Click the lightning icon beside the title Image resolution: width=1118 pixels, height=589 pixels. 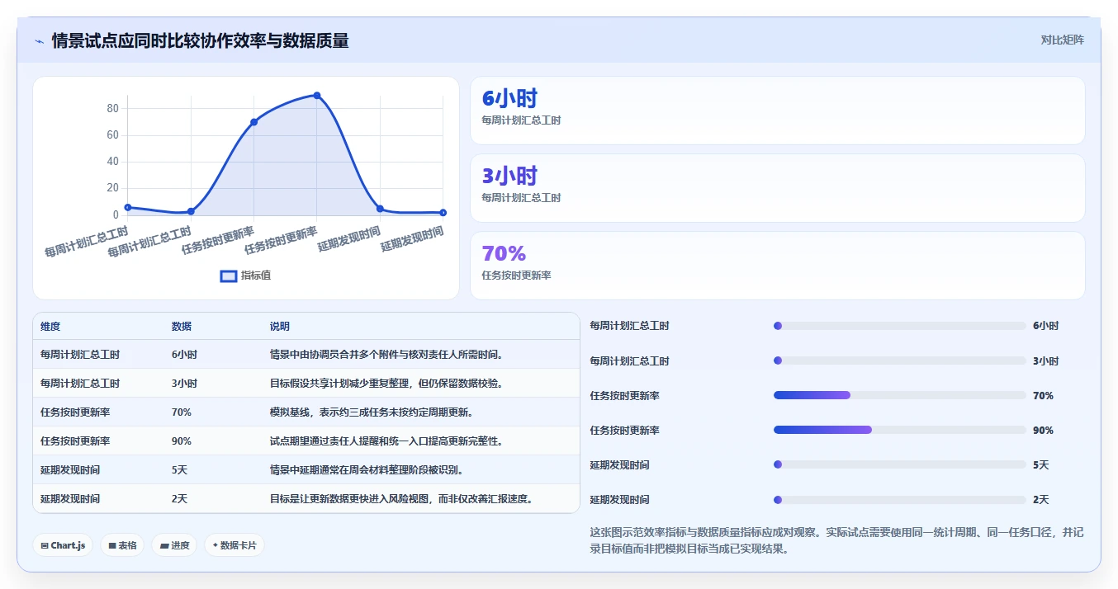[x=39, y=40]
